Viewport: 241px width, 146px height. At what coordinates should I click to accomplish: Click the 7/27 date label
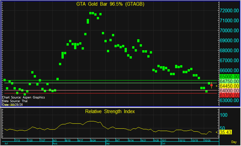(42, 140)
